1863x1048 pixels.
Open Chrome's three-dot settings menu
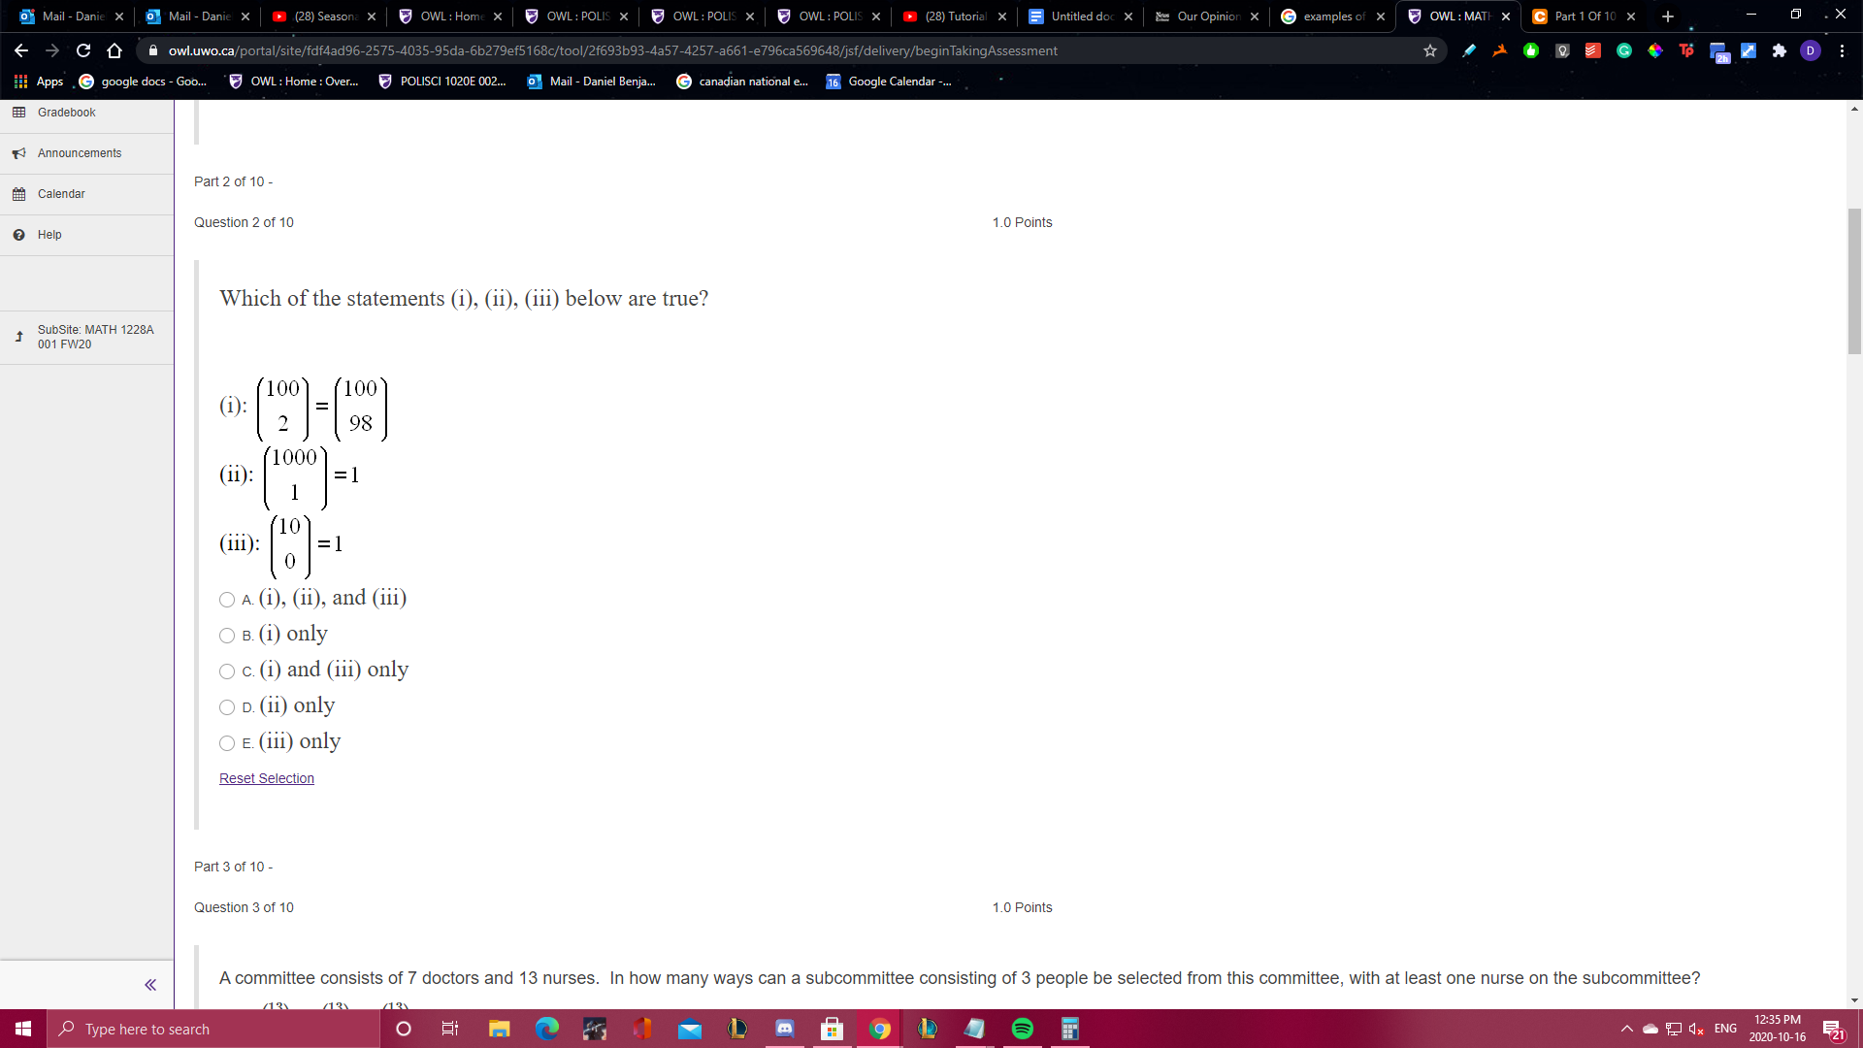tap(1844, 50)
